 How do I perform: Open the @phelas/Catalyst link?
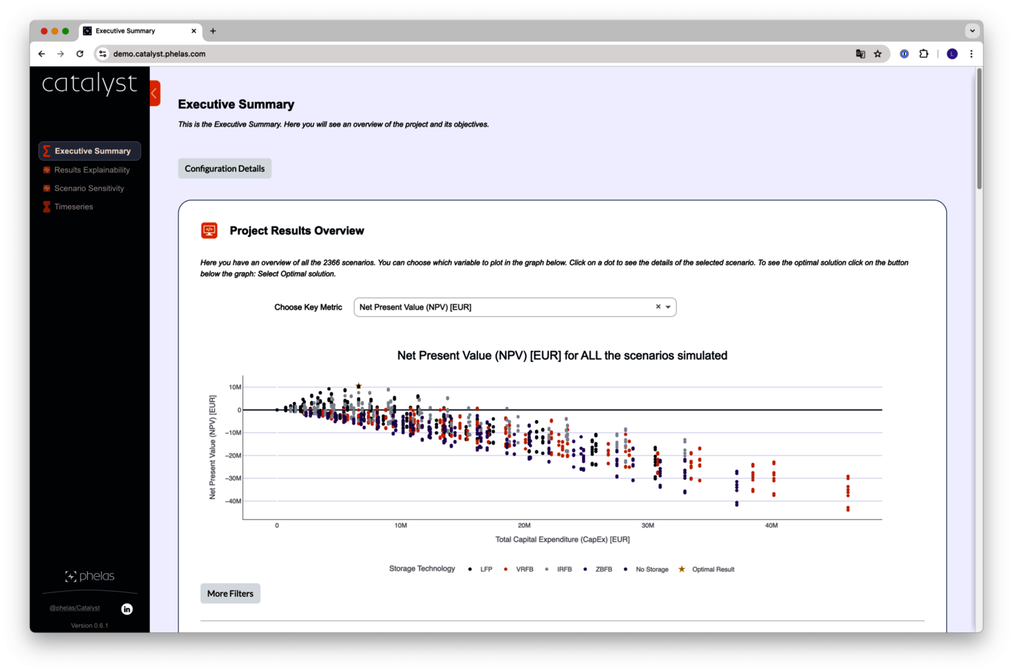[74, 608]
